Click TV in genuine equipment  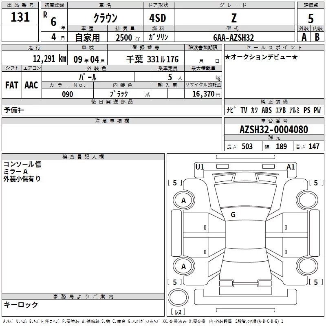[x=244, y=110]
